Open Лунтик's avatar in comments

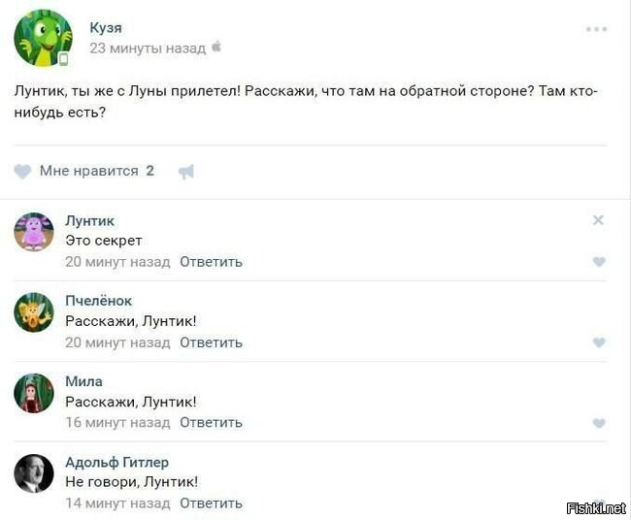(x=34, y=232)
